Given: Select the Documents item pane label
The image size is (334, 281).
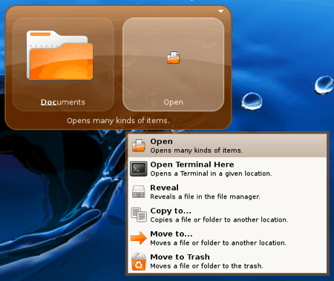Looking at the screenshot, I should click(63, 102).
